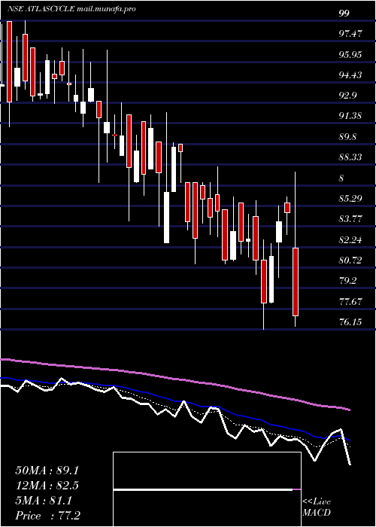Click the 77.67 price axis label
This screenshot has width=376, height=527.
point(350,301)
